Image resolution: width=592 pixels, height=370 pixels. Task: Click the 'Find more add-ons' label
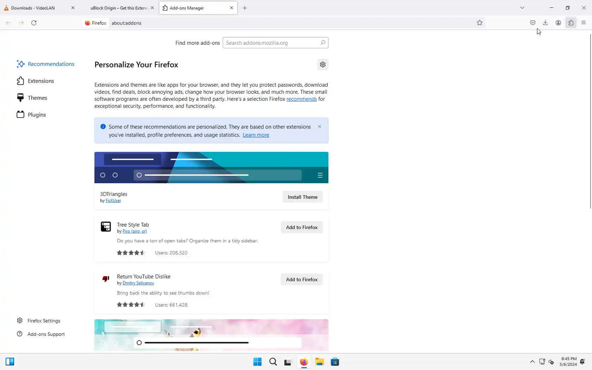tap(198, 43)
